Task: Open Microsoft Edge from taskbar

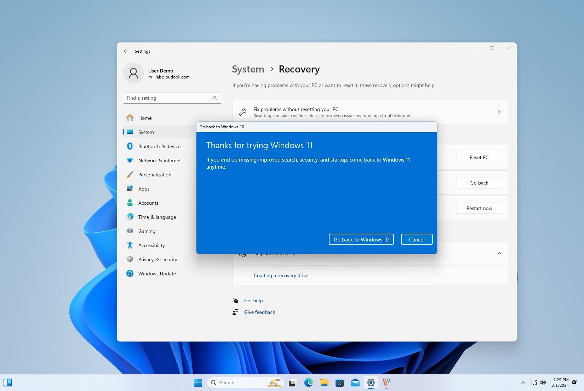Action: pyautogui.click(x=308, y=383)
